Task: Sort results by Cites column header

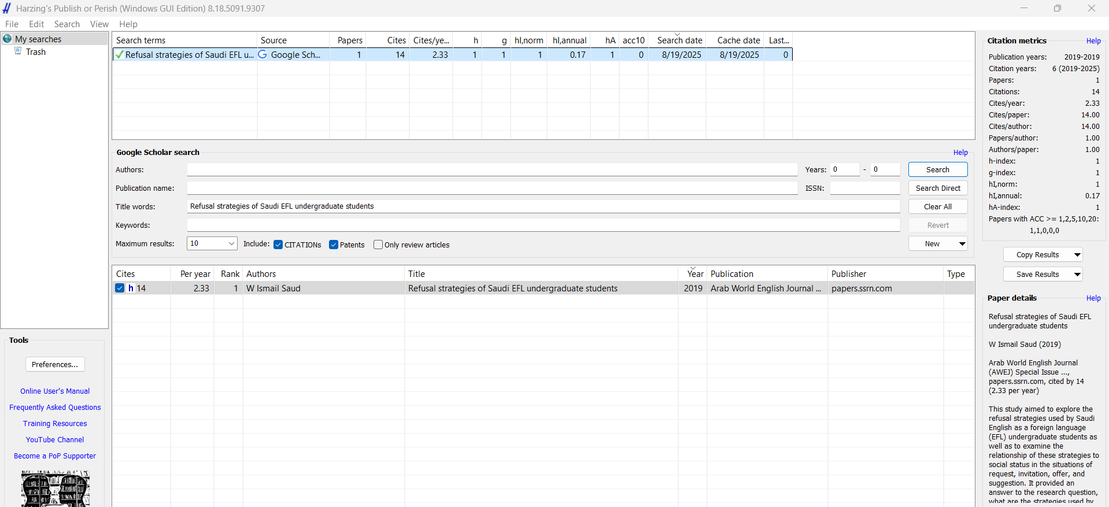Action: pyautogui.click(x=141, y=273)
